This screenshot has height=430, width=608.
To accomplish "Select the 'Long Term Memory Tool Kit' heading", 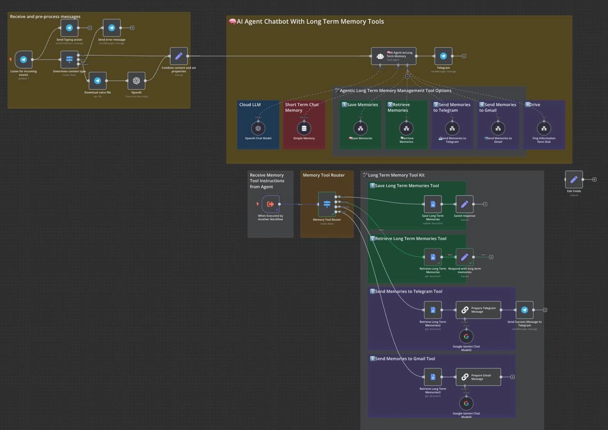I will pyautogui.click(x=394, y=175).
